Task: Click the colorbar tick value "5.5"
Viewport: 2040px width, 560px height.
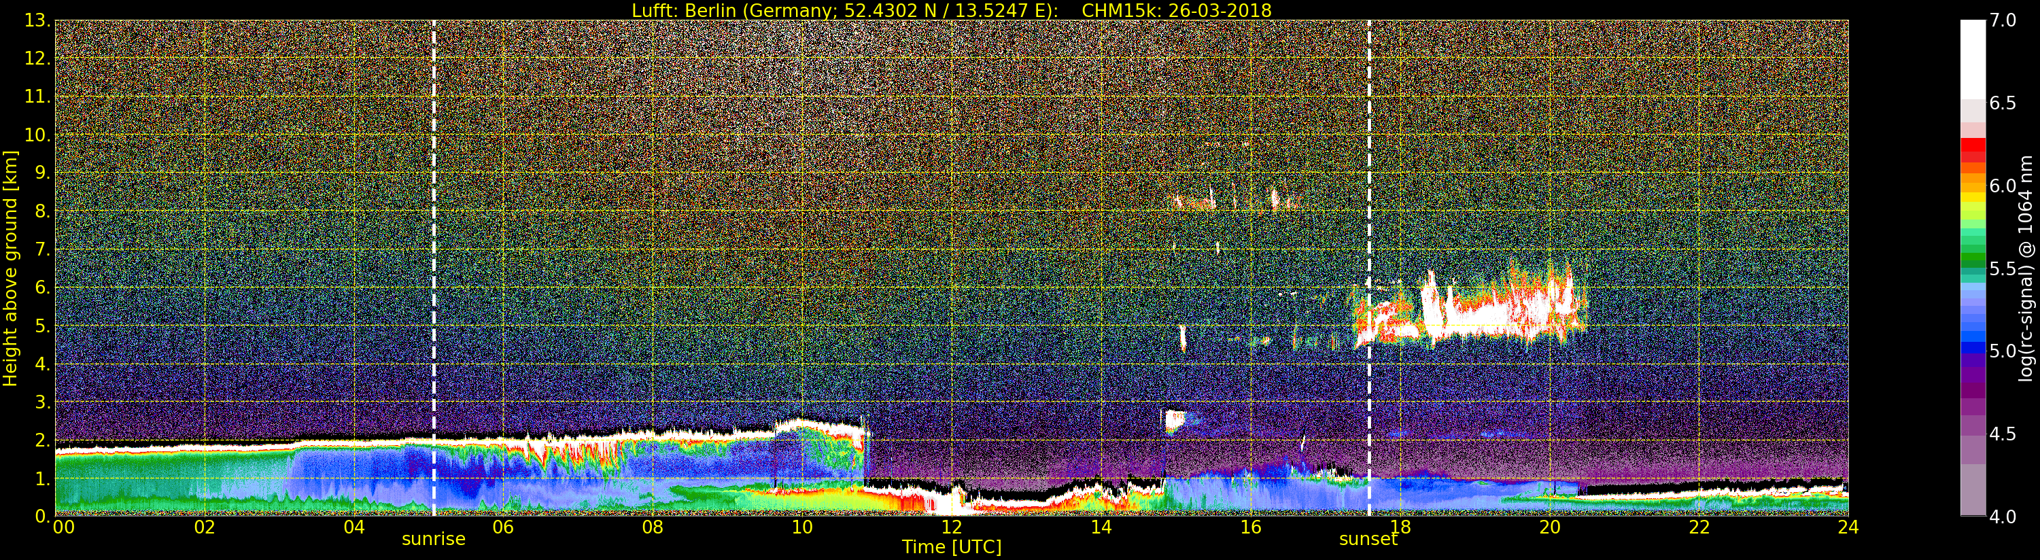Action: [x=2003, y=268]
